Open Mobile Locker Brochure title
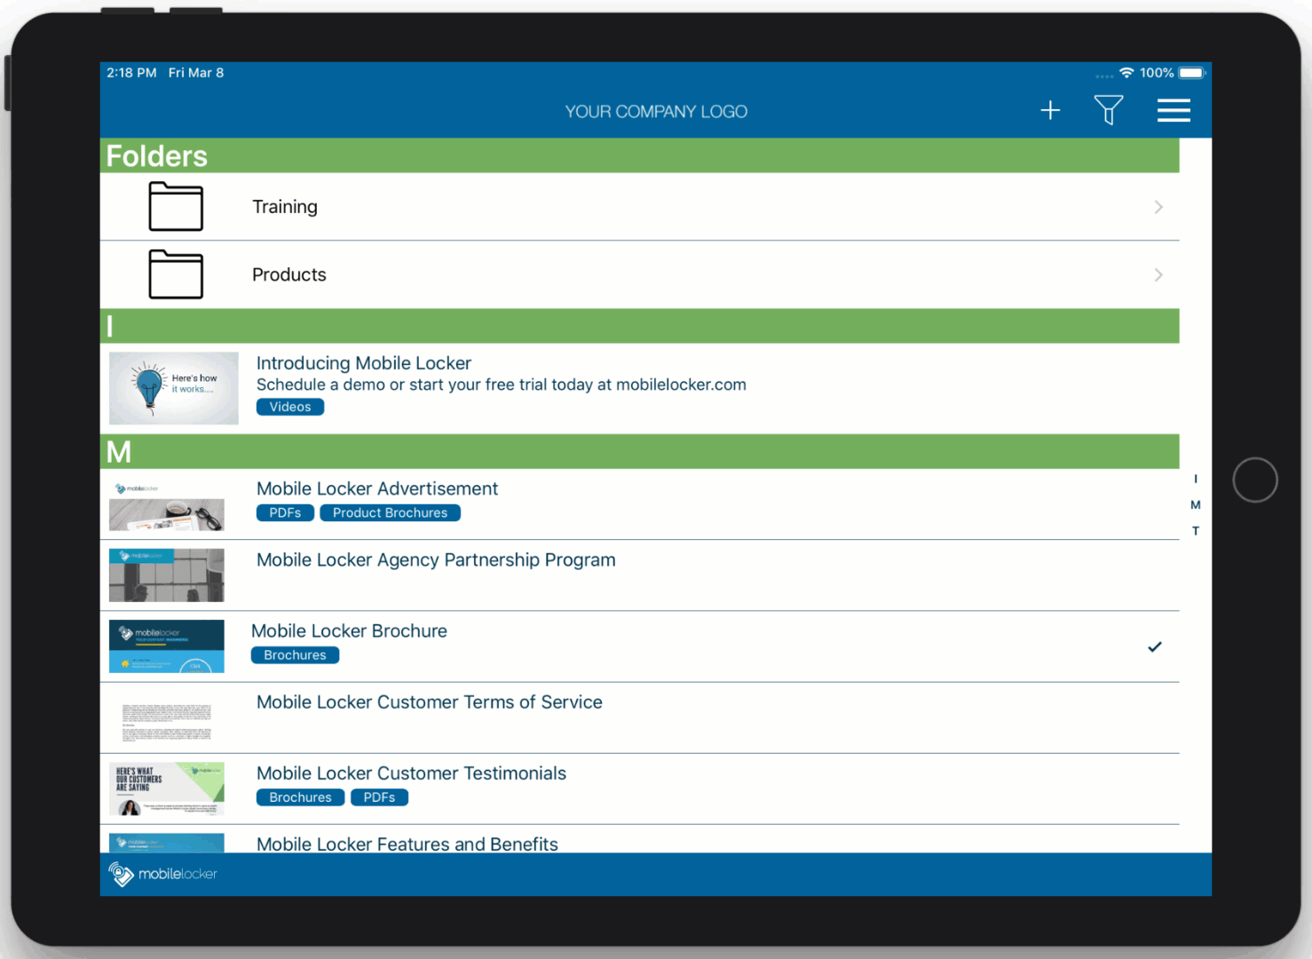 pos(349,631)
